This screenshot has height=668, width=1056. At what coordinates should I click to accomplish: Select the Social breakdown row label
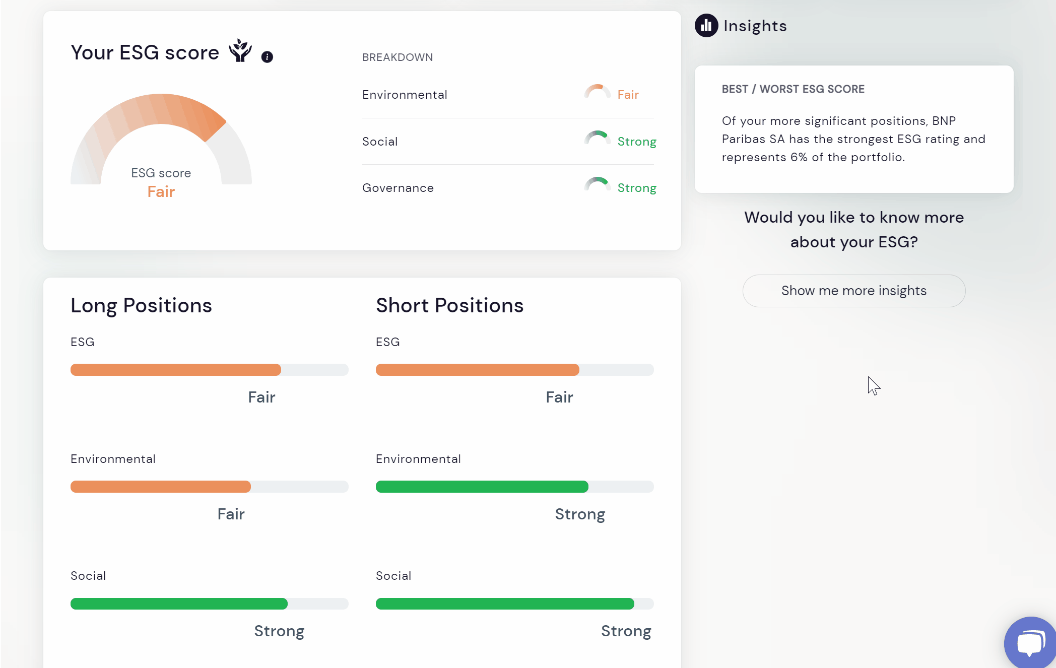click(x=380, y=142)
